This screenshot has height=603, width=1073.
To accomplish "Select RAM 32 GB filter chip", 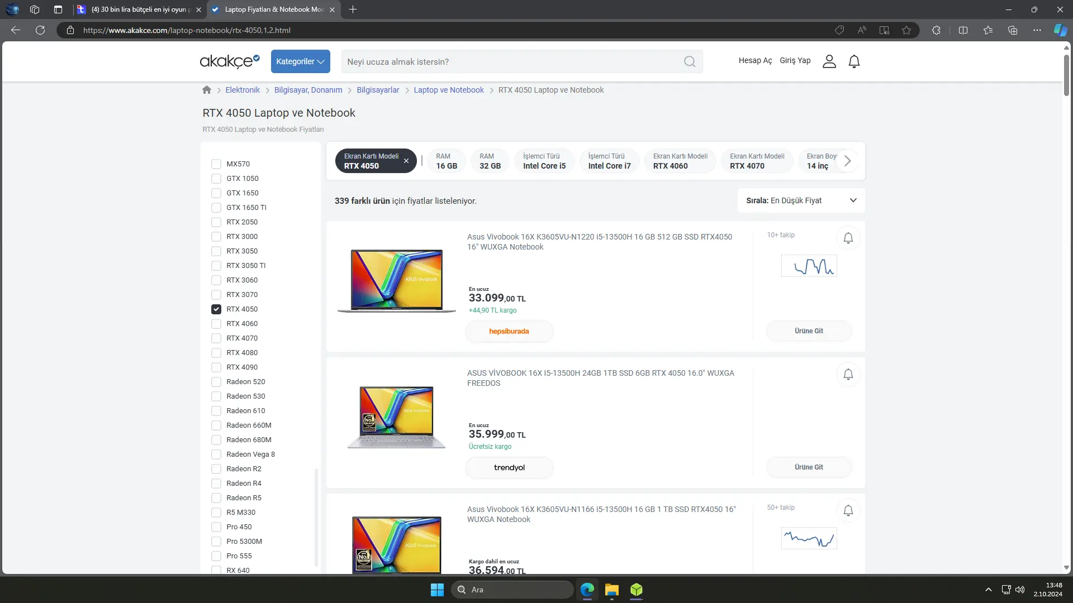I will (490, 161).
